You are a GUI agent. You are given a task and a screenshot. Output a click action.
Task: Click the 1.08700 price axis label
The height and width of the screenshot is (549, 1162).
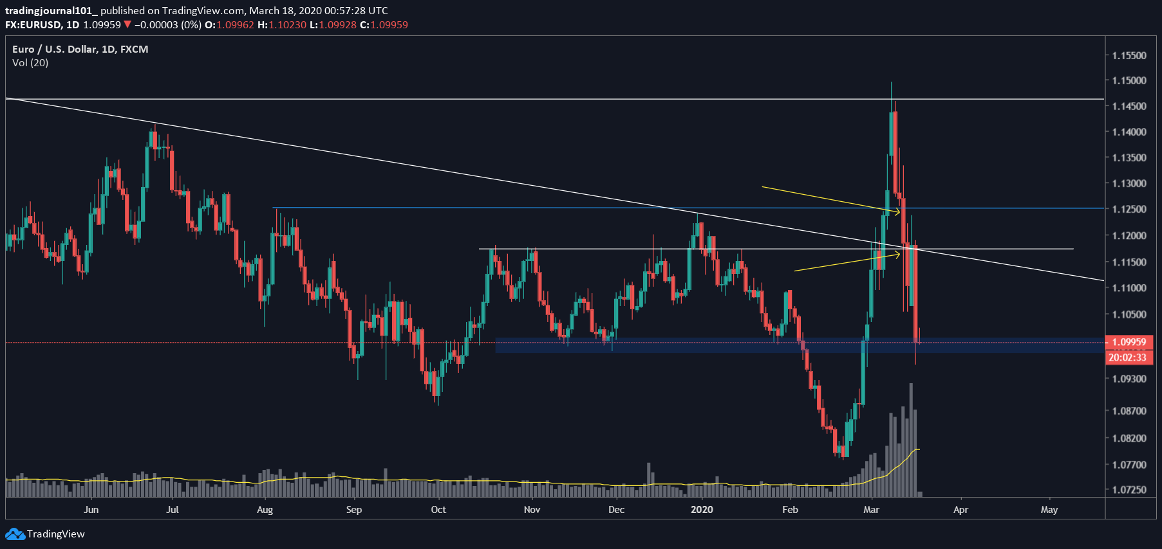(1129, 411)
